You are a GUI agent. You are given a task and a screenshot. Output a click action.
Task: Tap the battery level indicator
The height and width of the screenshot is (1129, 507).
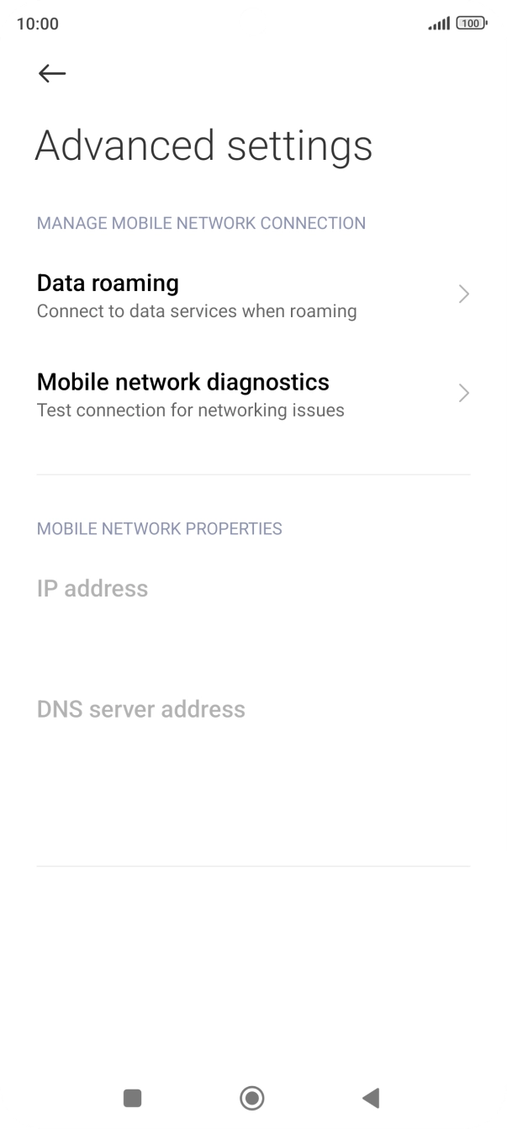[471, 24]
